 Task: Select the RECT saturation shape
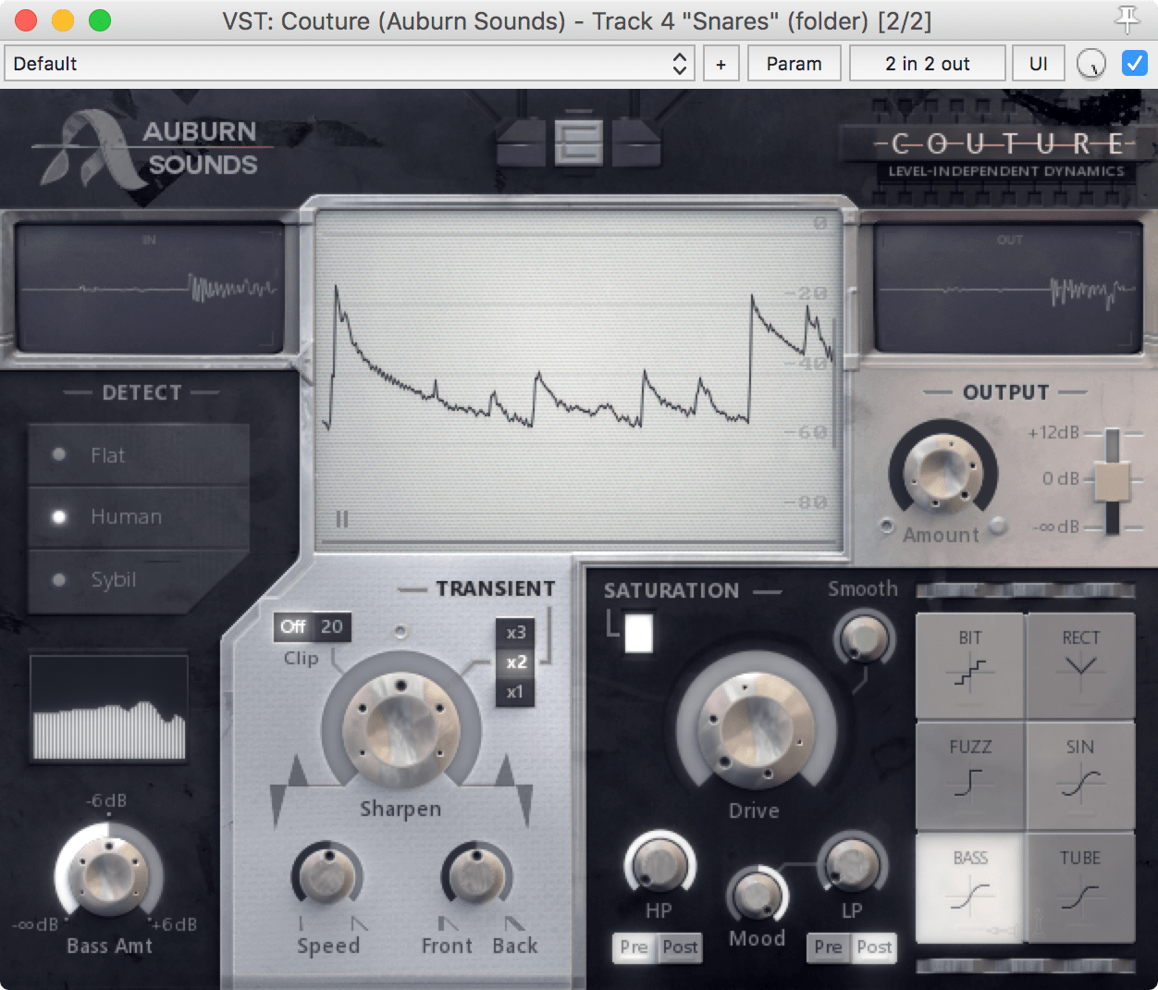tap(1080, 664)
